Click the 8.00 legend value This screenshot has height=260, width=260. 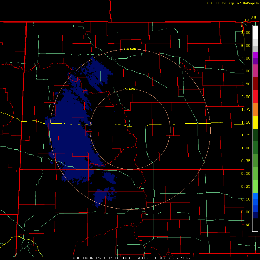[246, 32]
